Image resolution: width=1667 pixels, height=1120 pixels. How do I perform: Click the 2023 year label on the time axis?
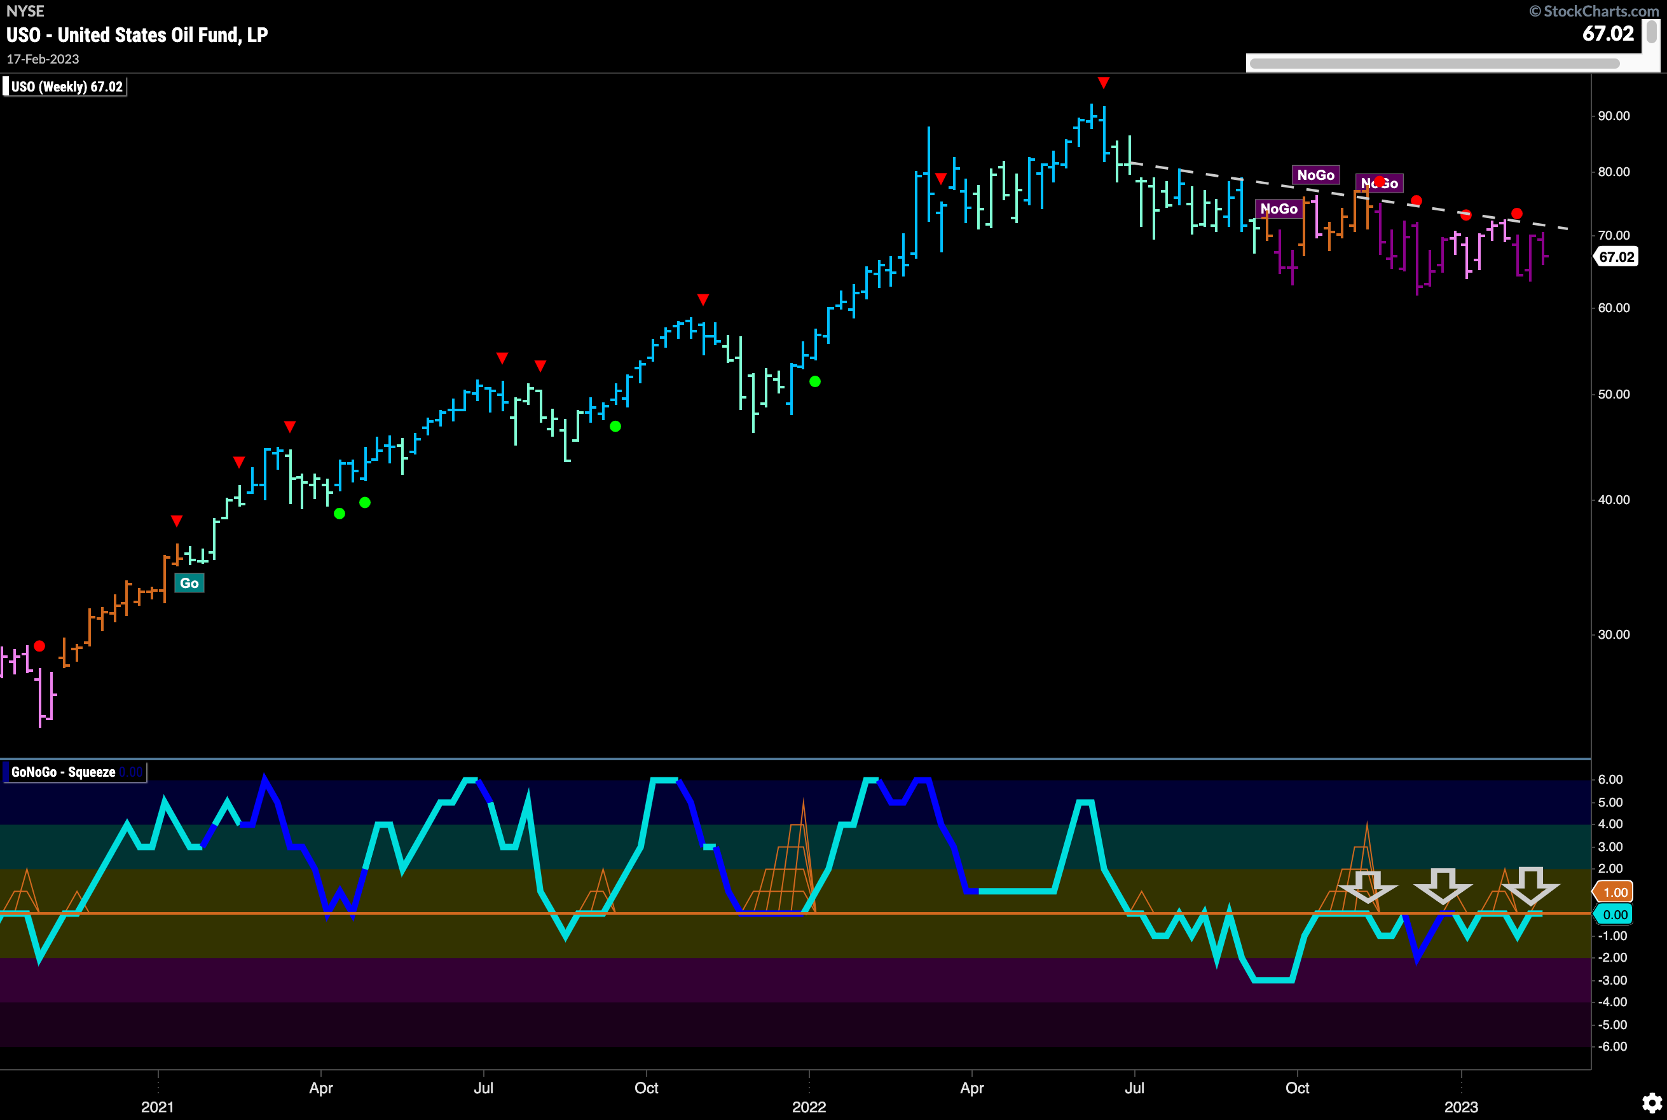(x=1460, y=1107)
